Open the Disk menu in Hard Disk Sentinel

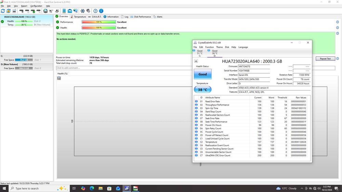(9, 6)
